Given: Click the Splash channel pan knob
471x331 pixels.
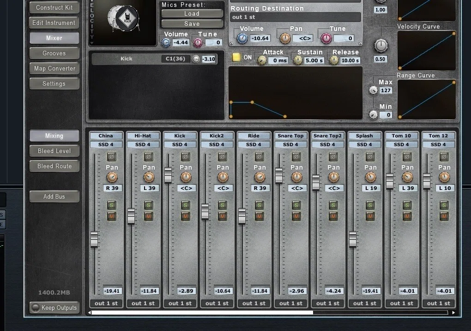Looking at the screenshot, I should point(371,177).
